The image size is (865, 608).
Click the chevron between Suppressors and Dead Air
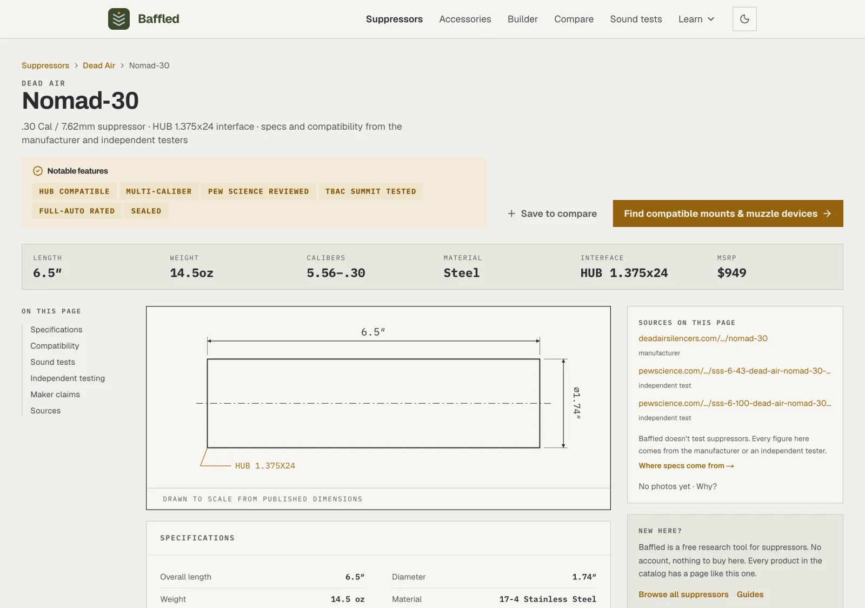point(76,65)
